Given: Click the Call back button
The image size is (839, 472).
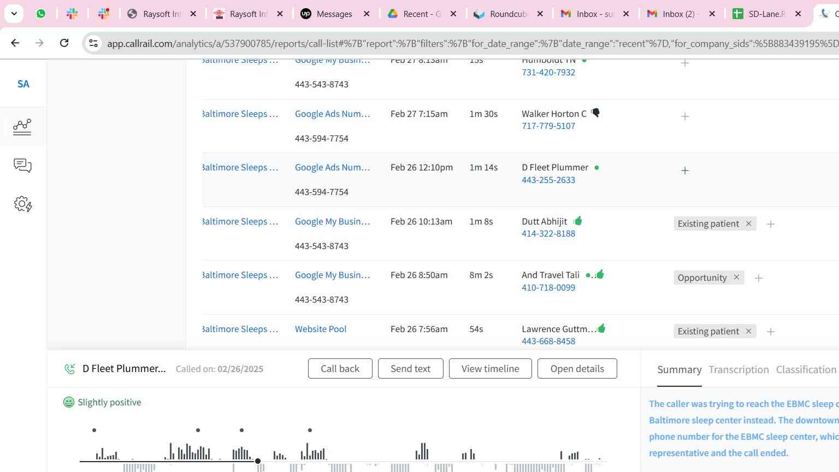Looking at the screenshot, I should (340, 369).
